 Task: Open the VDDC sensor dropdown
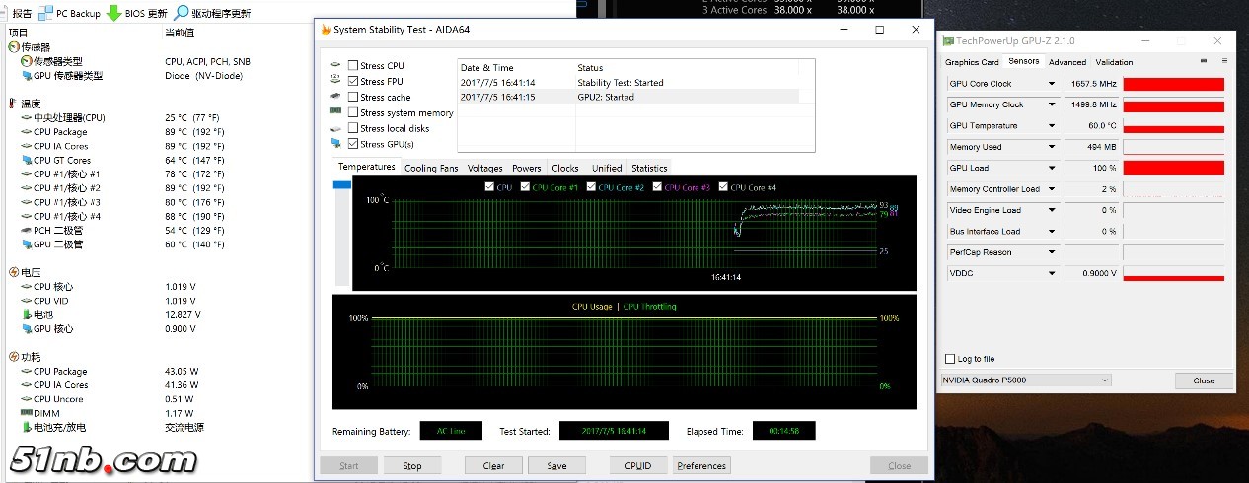1052,273
